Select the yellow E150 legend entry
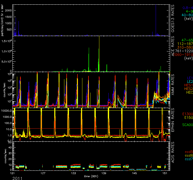 [x=188, y=118]
